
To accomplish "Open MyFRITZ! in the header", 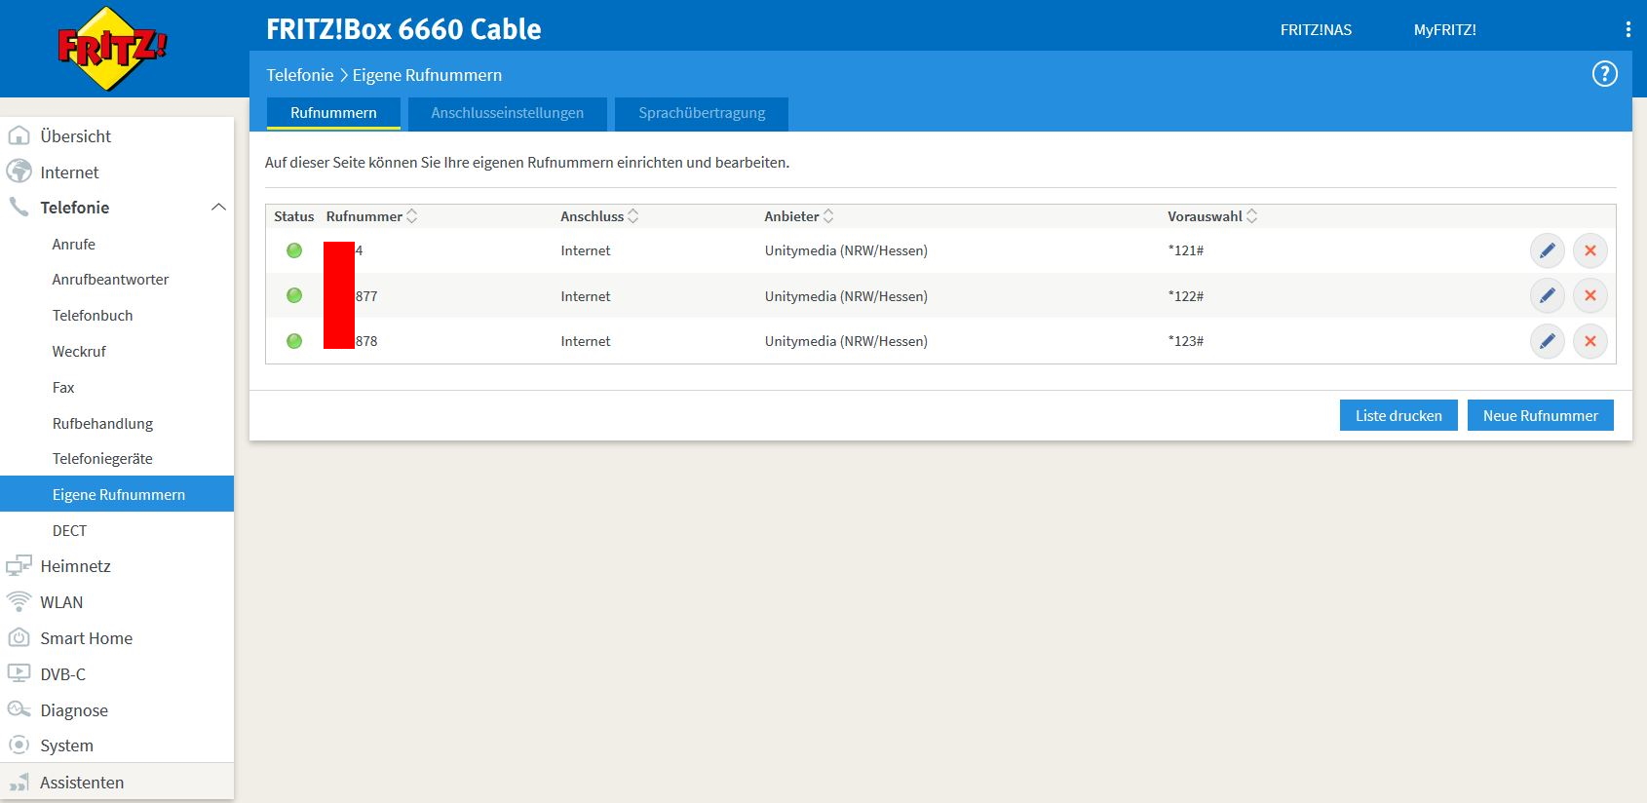I will click(x=1444, y=30).
